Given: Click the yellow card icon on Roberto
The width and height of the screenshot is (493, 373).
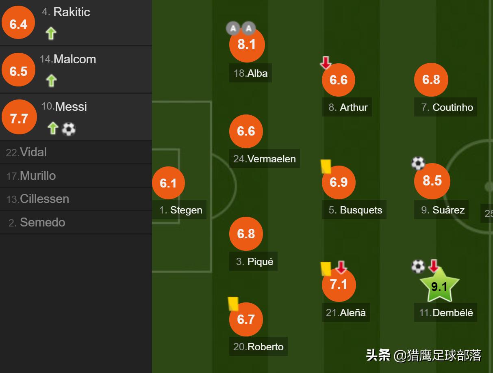Looking at the screenshot, I should tap(233, 304).
